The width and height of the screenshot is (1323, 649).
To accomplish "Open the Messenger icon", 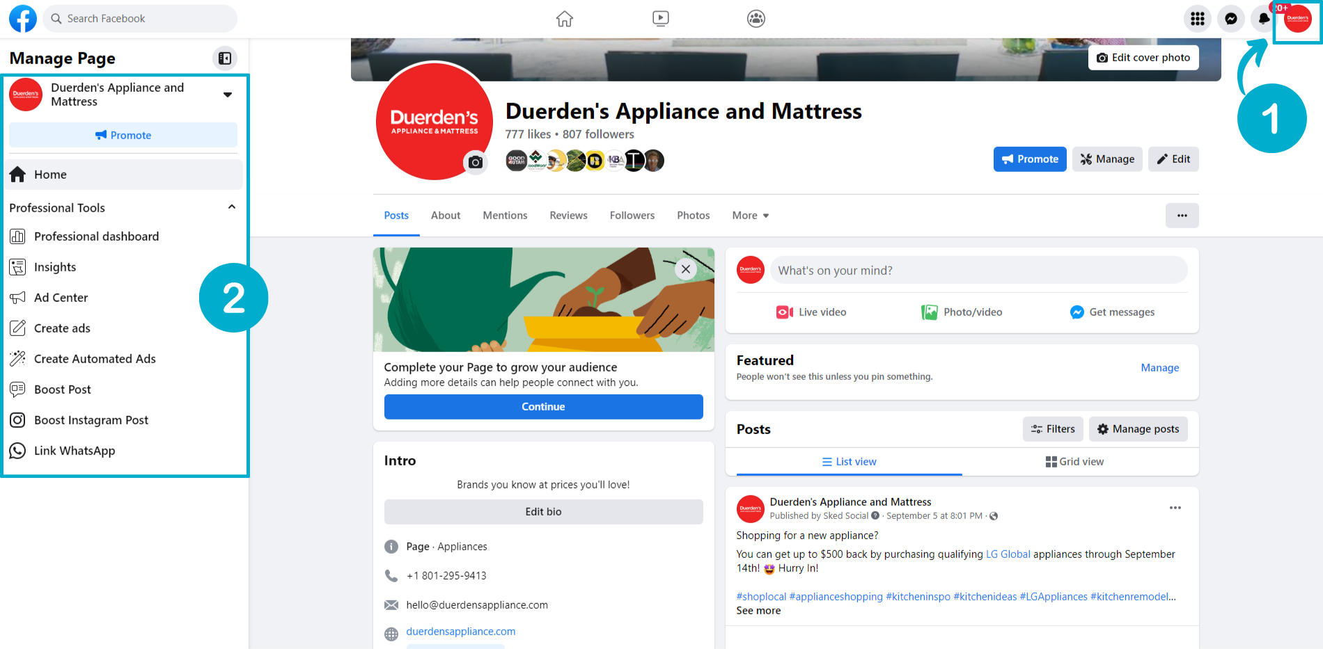I will point(1231,19).
